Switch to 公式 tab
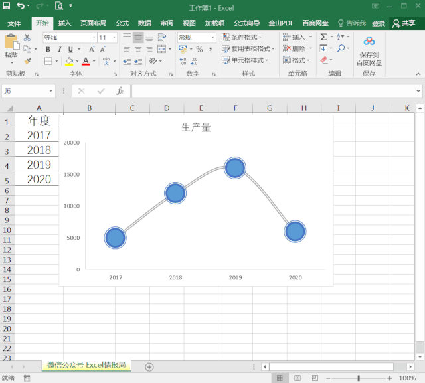 [122, 23]
